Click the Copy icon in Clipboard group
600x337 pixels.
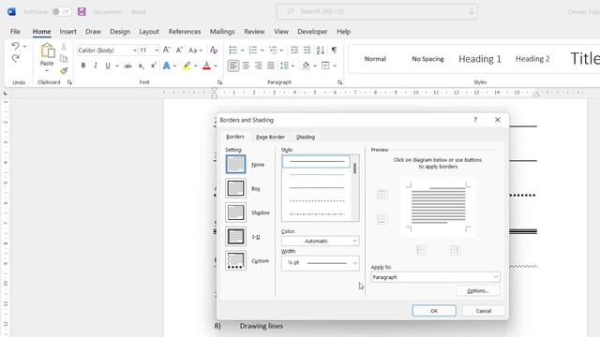point(64,58)
